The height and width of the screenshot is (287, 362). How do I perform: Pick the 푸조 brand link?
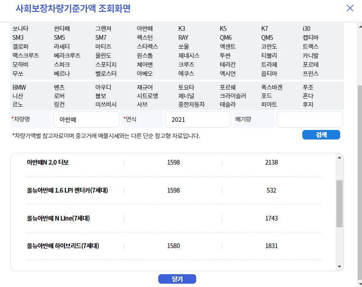click(x=308, y=87)
